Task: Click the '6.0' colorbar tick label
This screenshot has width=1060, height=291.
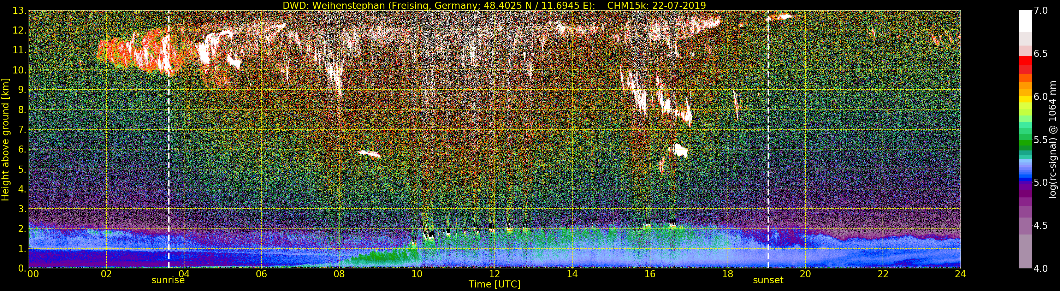Action: [x=1041, y=97]
